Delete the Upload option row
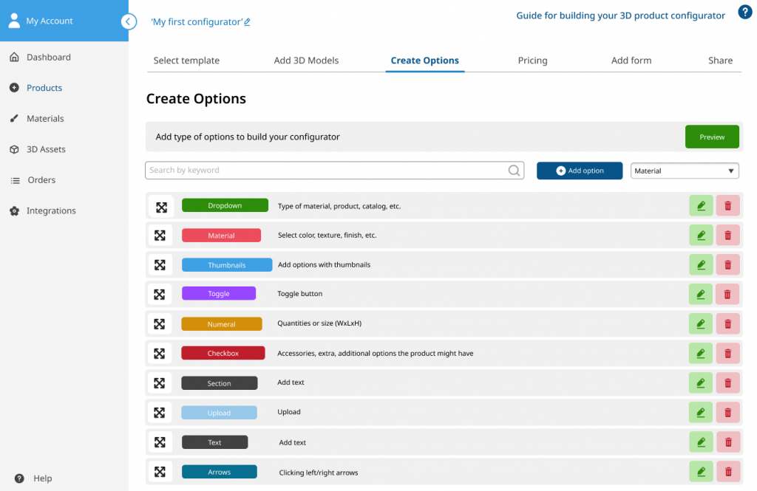The image size is (757, 491). point(727,413)
